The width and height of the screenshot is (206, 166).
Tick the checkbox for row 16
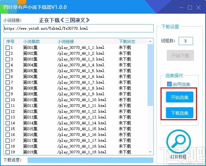click(x=8, y=135)
